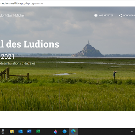The width and height of the screenshot is (135, 135).
Task: Launch Word from the taskbar
Action: [29, 131]
